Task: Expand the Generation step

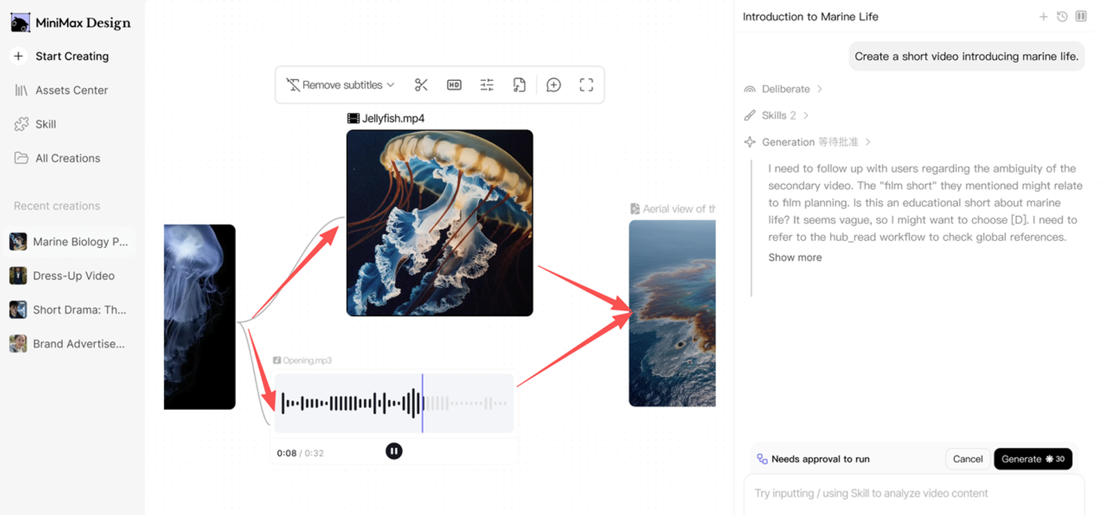Action: point(807,142)
